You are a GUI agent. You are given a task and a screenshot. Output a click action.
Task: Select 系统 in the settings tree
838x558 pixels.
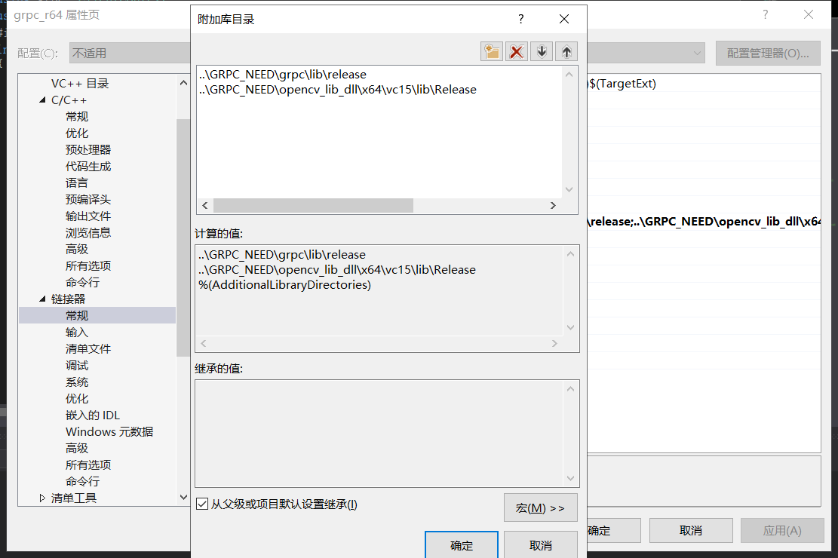[76, 382]
